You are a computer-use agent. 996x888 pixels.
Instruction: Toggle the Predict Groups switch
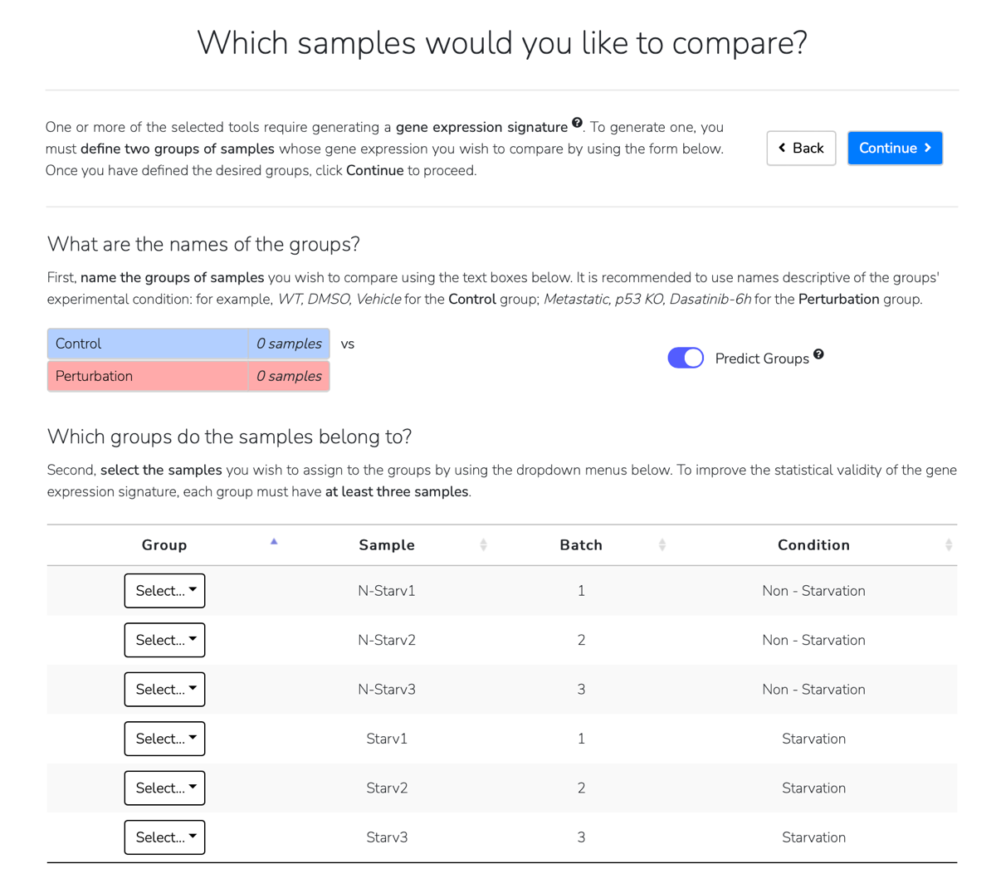[686, 358]
